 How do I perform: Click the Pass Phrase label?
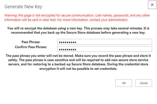(x=31, y=42)
